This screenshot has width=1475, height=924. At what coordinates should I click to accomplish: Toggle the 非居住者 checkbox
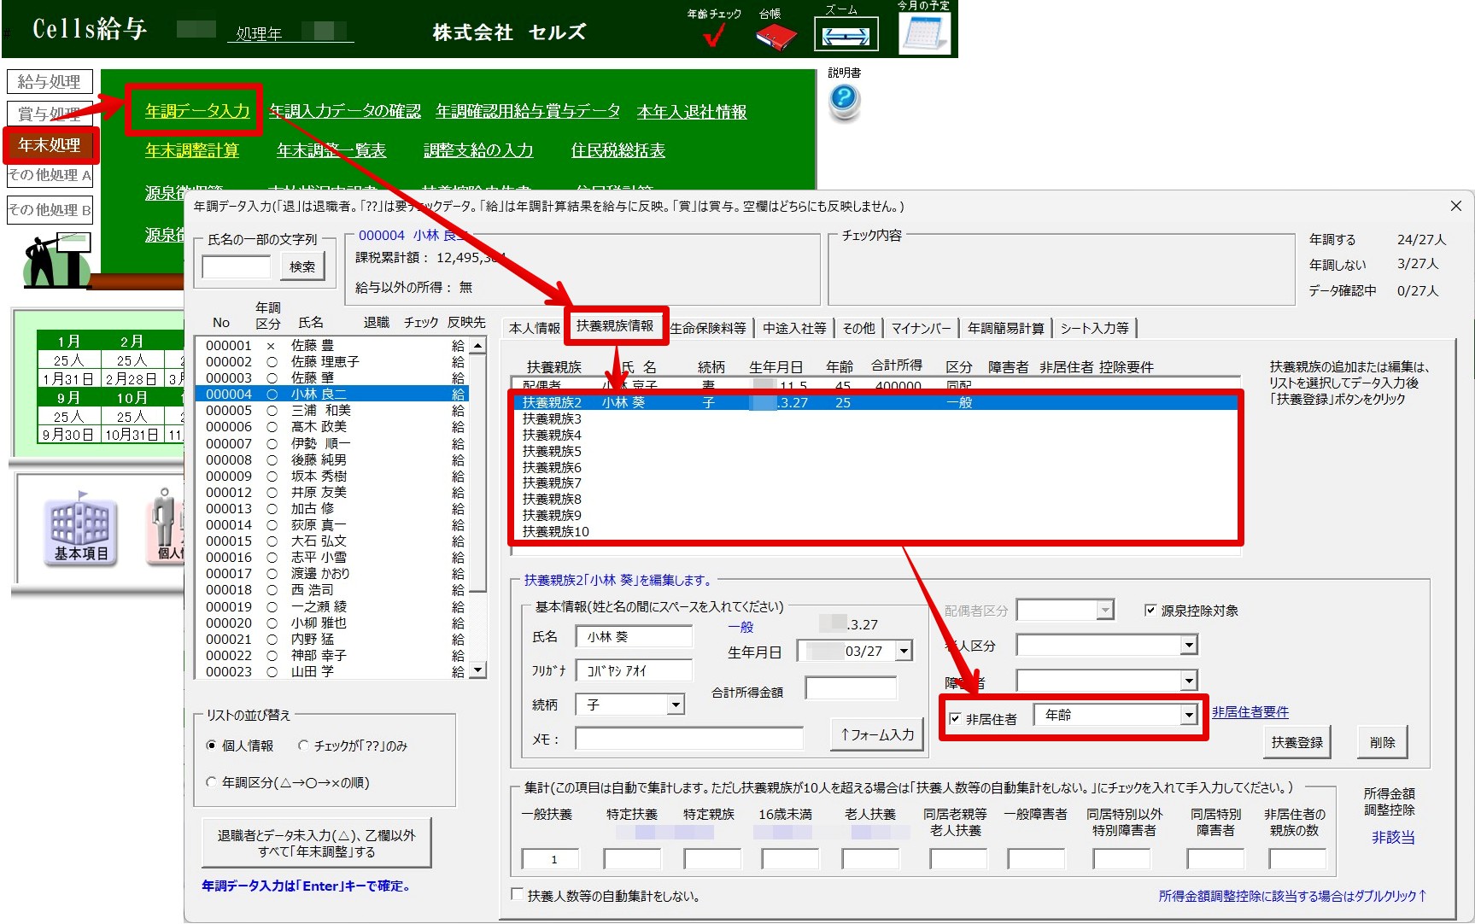pyautogui.click(x=956, y=719)
